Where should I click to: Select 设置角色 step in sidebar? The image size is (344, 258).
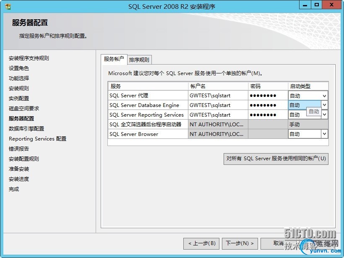pos(19,68)
